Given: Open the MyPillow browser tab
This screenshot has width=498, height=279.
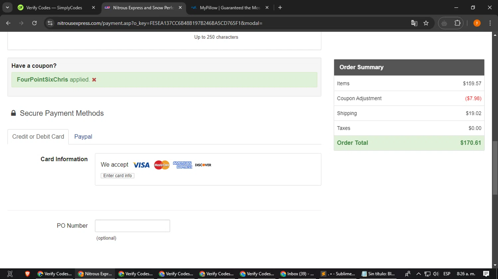Looking at the screenshot, I should tap(230, 8).
